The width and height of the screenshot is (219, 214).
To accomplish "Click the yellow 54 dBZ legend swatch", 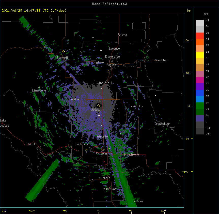I will (200, 55).
